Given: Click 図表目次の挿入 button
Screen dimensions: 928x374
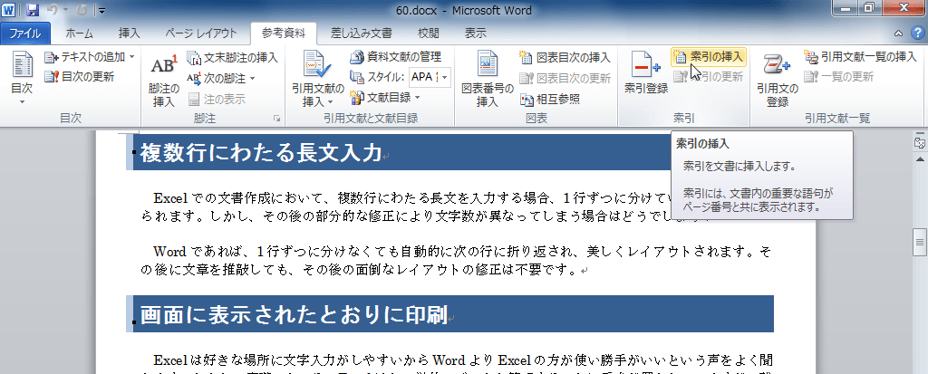Looking at the screenshot, I should 565,57.
